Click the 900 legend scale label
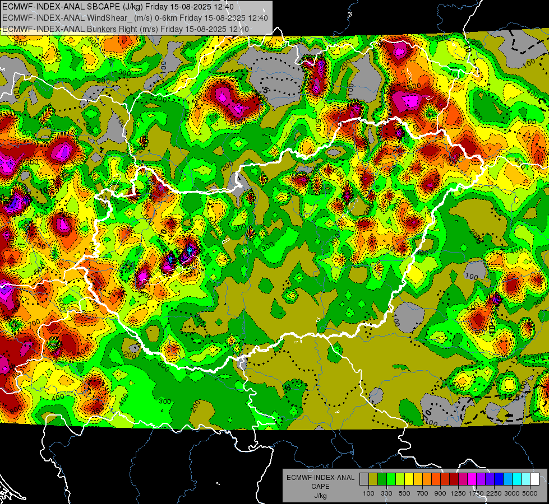Image resolution: width=549 pixels, height=504 pixels. (x=440, y=493)
